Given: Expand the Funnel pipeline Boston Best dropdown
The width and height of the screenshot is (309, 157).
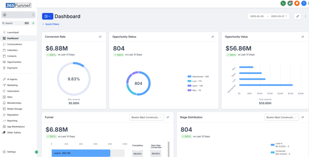Looking at the screenshot, I should (147, 117).
